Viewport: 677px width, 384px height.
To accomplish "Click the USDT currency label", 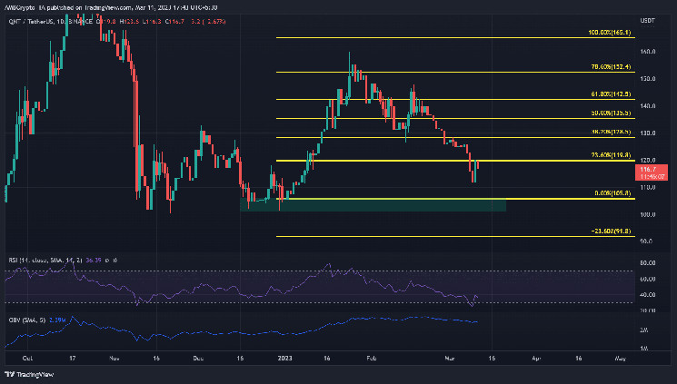I will click(x=647, y=21).
